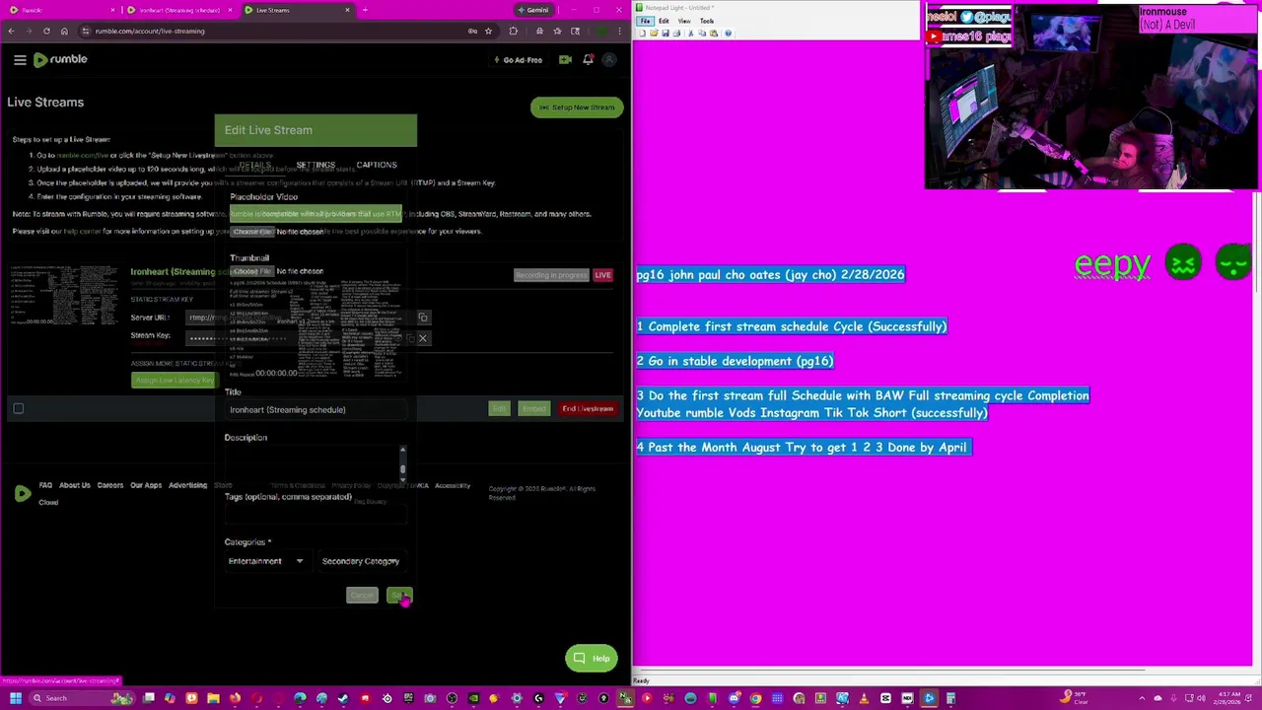Click Setup New Stream button
1262x710 pixels.
point(577,107)
